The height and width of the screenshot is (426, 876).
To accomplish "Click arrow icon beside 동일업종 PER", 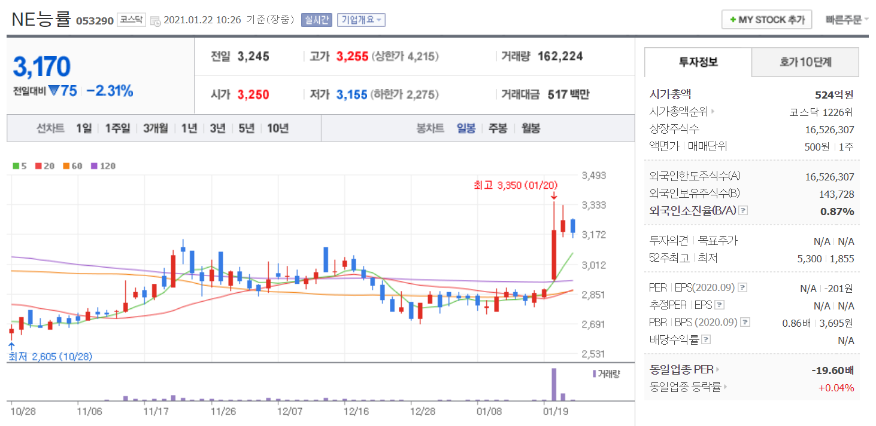I will 719,370.
